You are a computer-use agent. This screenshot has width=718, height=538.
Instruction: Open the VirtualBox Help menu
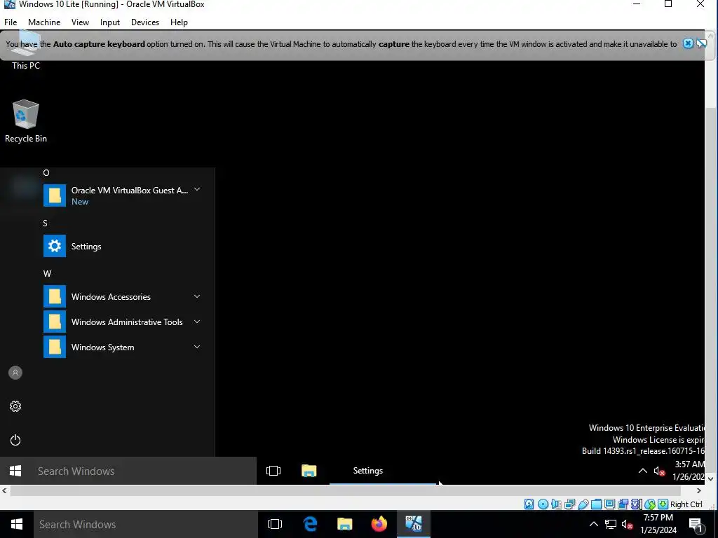pyautogui.click(x=179, y=22)
